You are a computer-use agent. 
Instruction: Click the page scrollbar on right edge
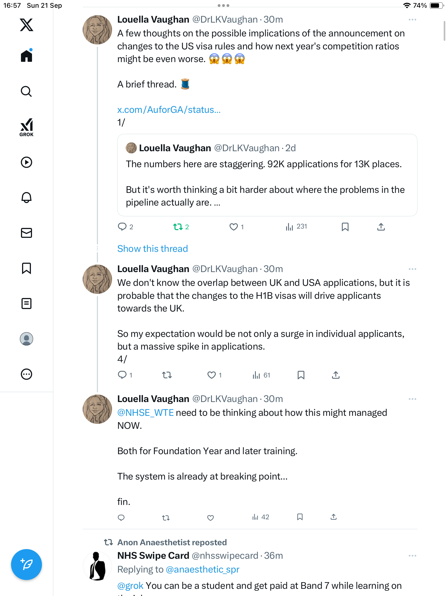(x=444, y=31)
